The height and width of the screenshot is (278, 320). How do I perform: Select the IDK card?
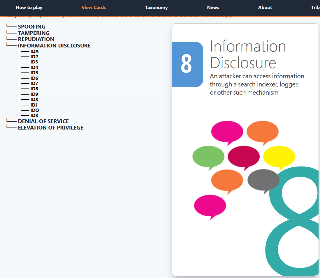pyautogui.click(x=34, y=116)
